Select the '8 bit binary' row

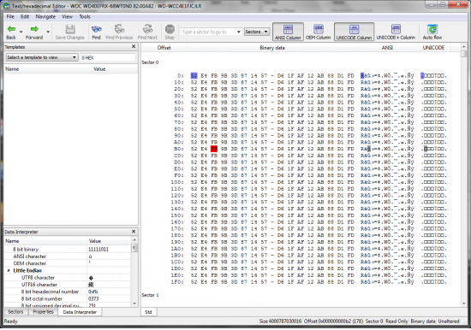[68, 250]
